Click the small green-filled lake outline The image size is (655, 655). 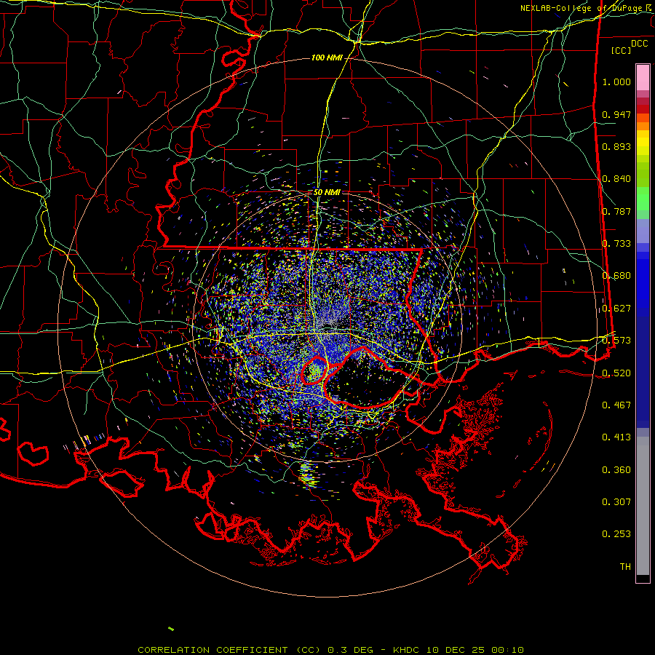314,370
